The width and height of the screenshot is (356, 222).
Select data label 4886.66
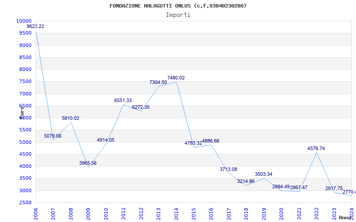click(x=210, y=141)
